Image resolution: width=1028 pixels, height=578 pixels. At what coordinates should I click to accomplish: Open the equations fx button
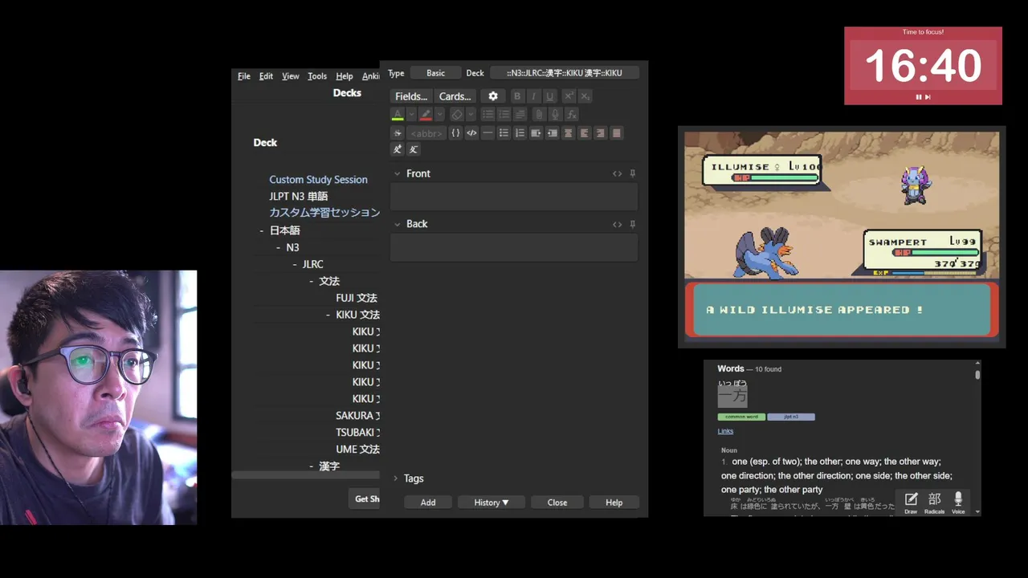click(x=571, y=114)
